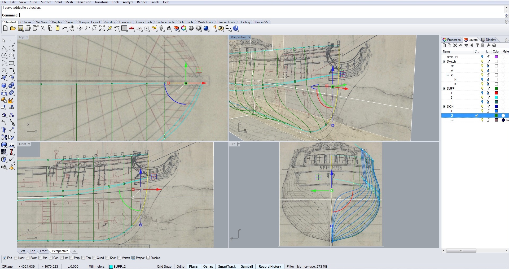Enable the Near object snap checkbox
This screenshot has width=509, height=269.
pos(16,258)
